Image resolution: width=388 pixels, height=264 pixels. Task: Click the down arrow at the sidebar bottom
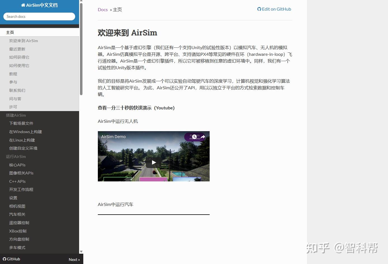81,251
